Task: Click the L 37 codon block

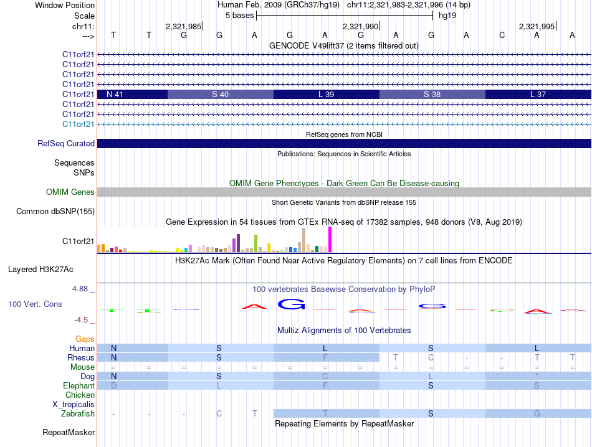Action: (538, 94)
